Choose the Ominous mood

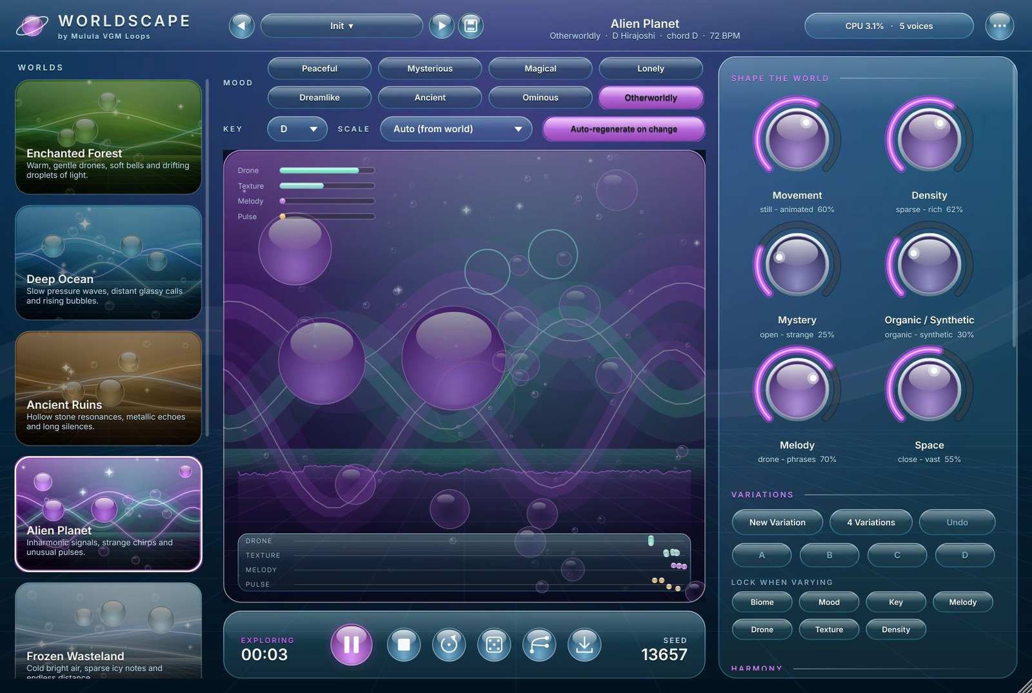pos(541,97)
